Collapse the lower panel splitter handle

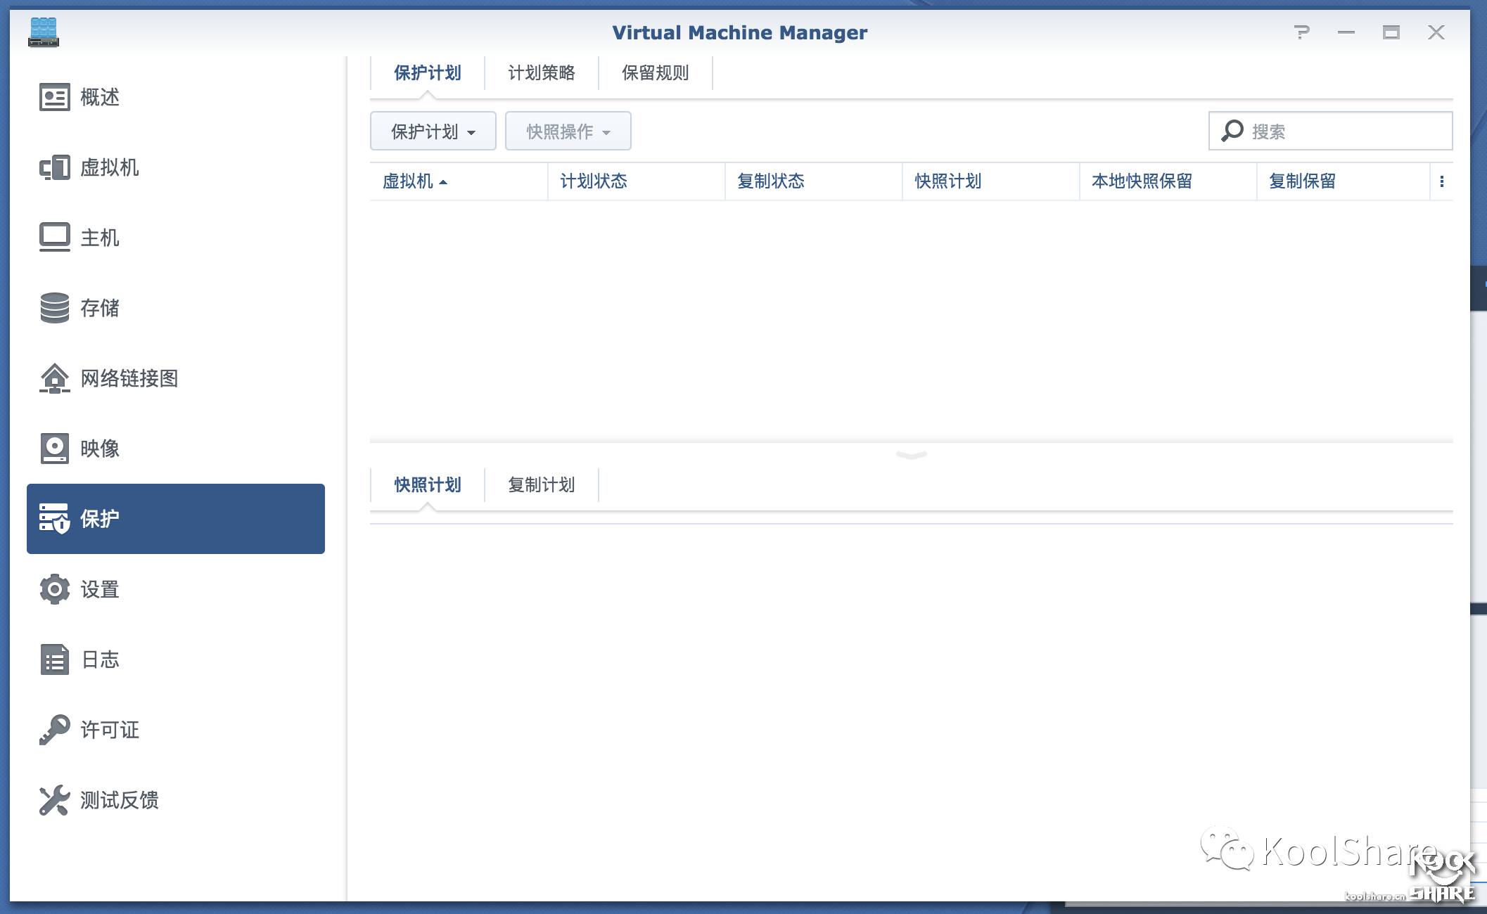[x=911, y=455]
